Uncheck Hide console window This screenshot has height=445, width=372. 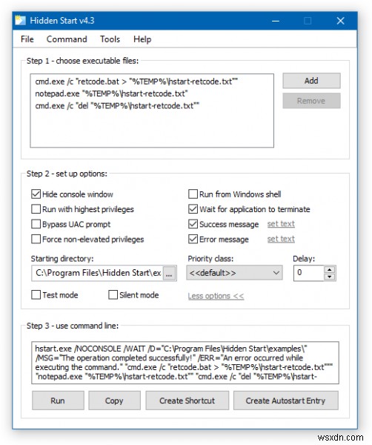(36, 194)
